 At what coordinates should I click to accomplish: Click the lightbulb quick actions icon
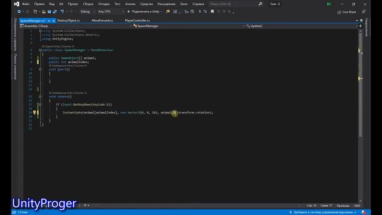click(x=35, y=112)
